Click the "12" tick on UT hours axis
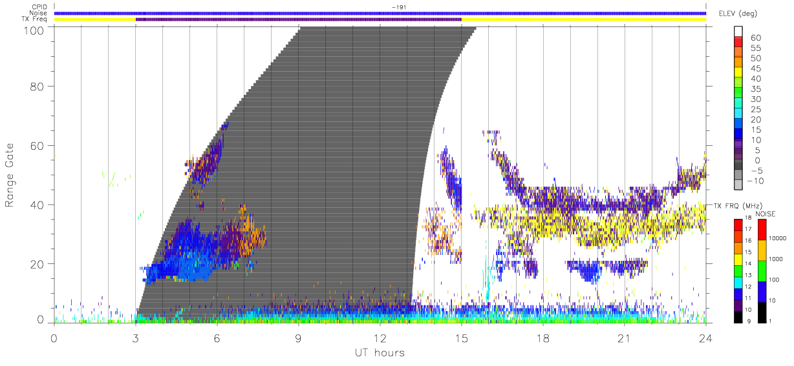Image resolution: width=794 pixels, height=366 pixels. click(x=380, y=338)
